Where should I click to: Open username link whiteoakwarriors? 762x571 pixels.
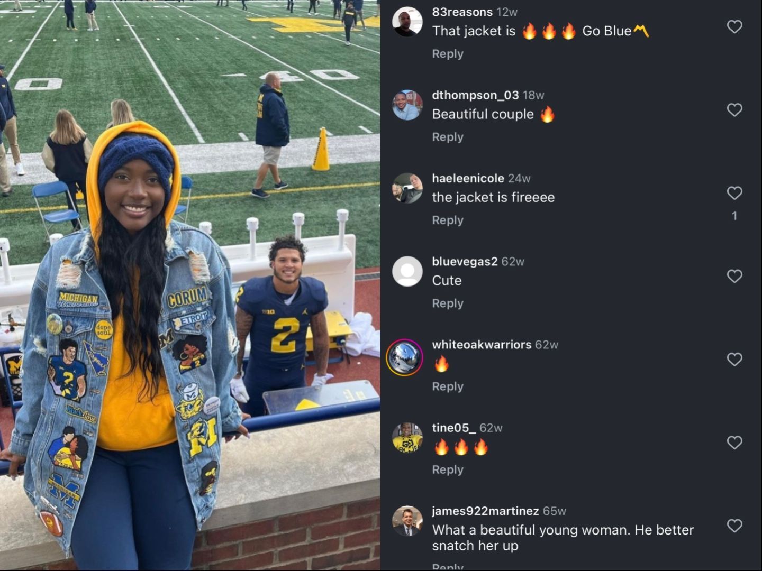(482, 345)
